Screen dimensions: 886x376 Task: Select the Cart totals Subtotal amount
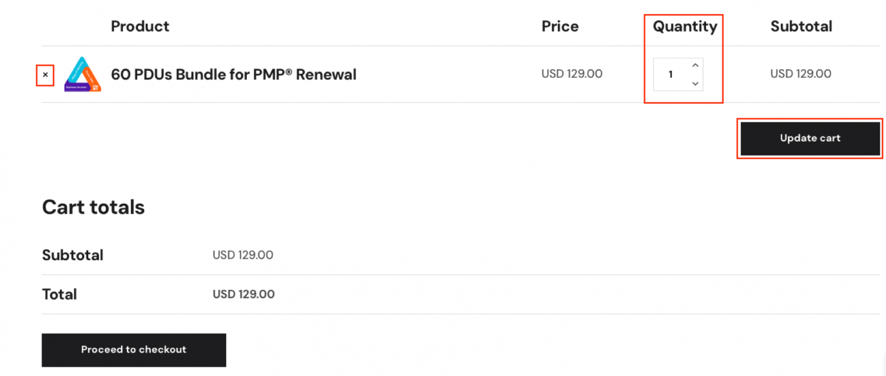pyautogui.click(x=243, y=255)
